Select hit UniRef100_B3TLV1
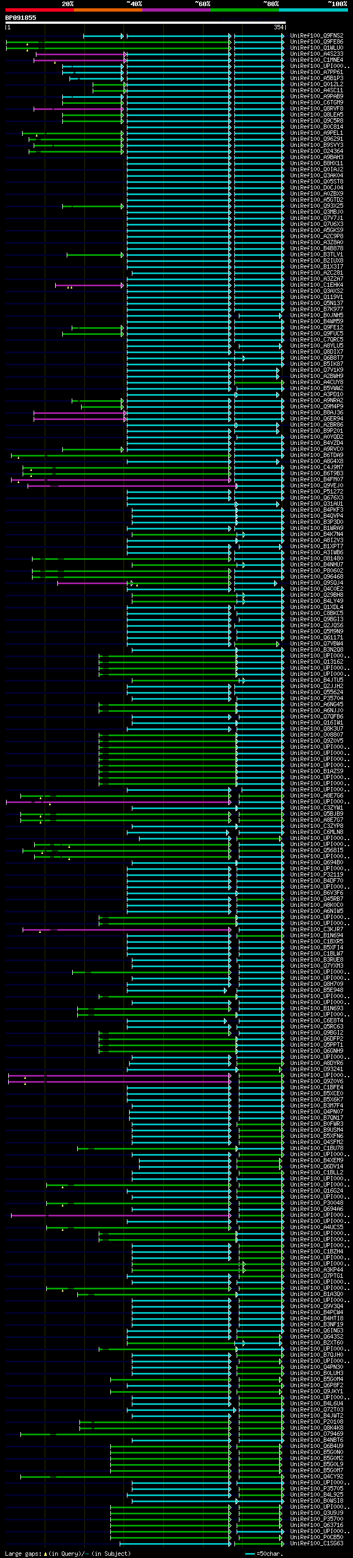 point(316,255)
